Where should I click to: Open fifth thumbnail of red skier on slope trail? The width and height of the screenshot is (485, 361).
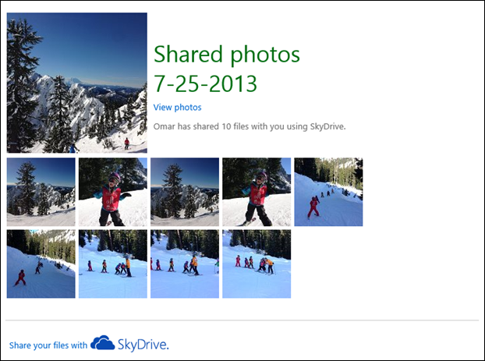328,192
